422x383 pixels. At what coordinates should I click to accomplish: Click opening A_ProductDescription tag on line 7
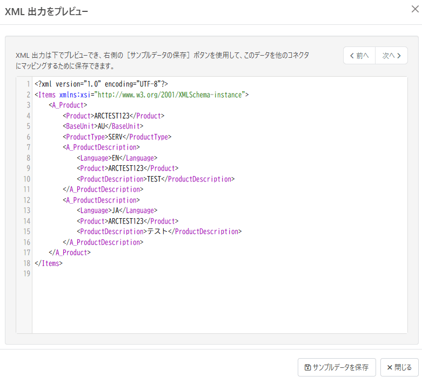(x=101, y=147)
